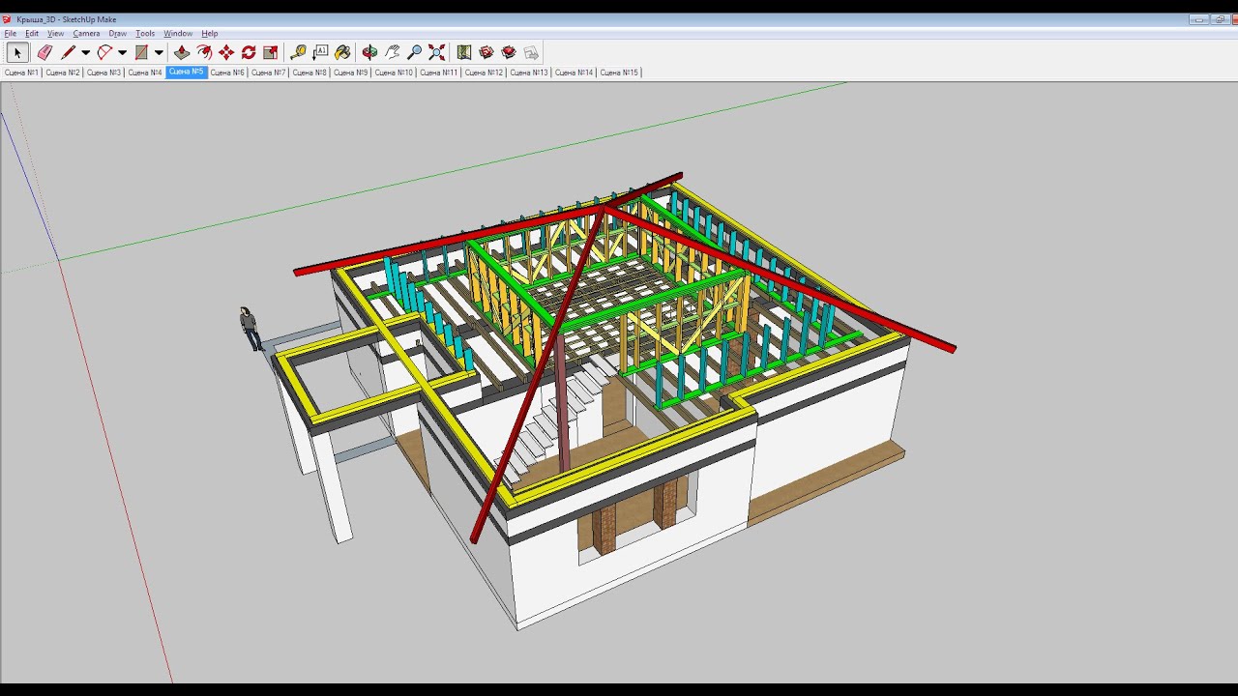1238x696 pixels.
Task: Select the Rectangle shape tool
Action: click(x=141, y=52)
